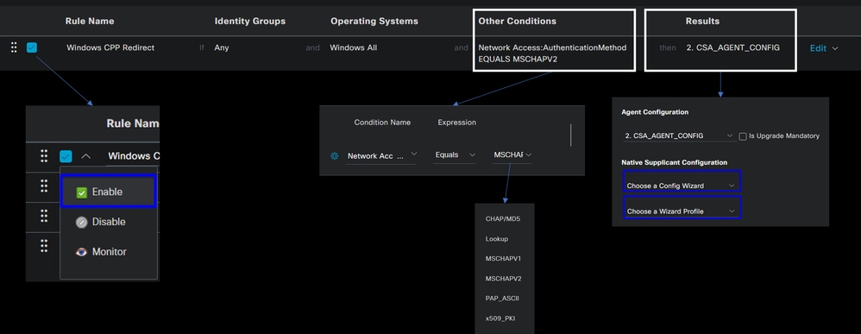
Task: Toggle the blue status checkbox in the zoomed rule panel
Action: 66,156
